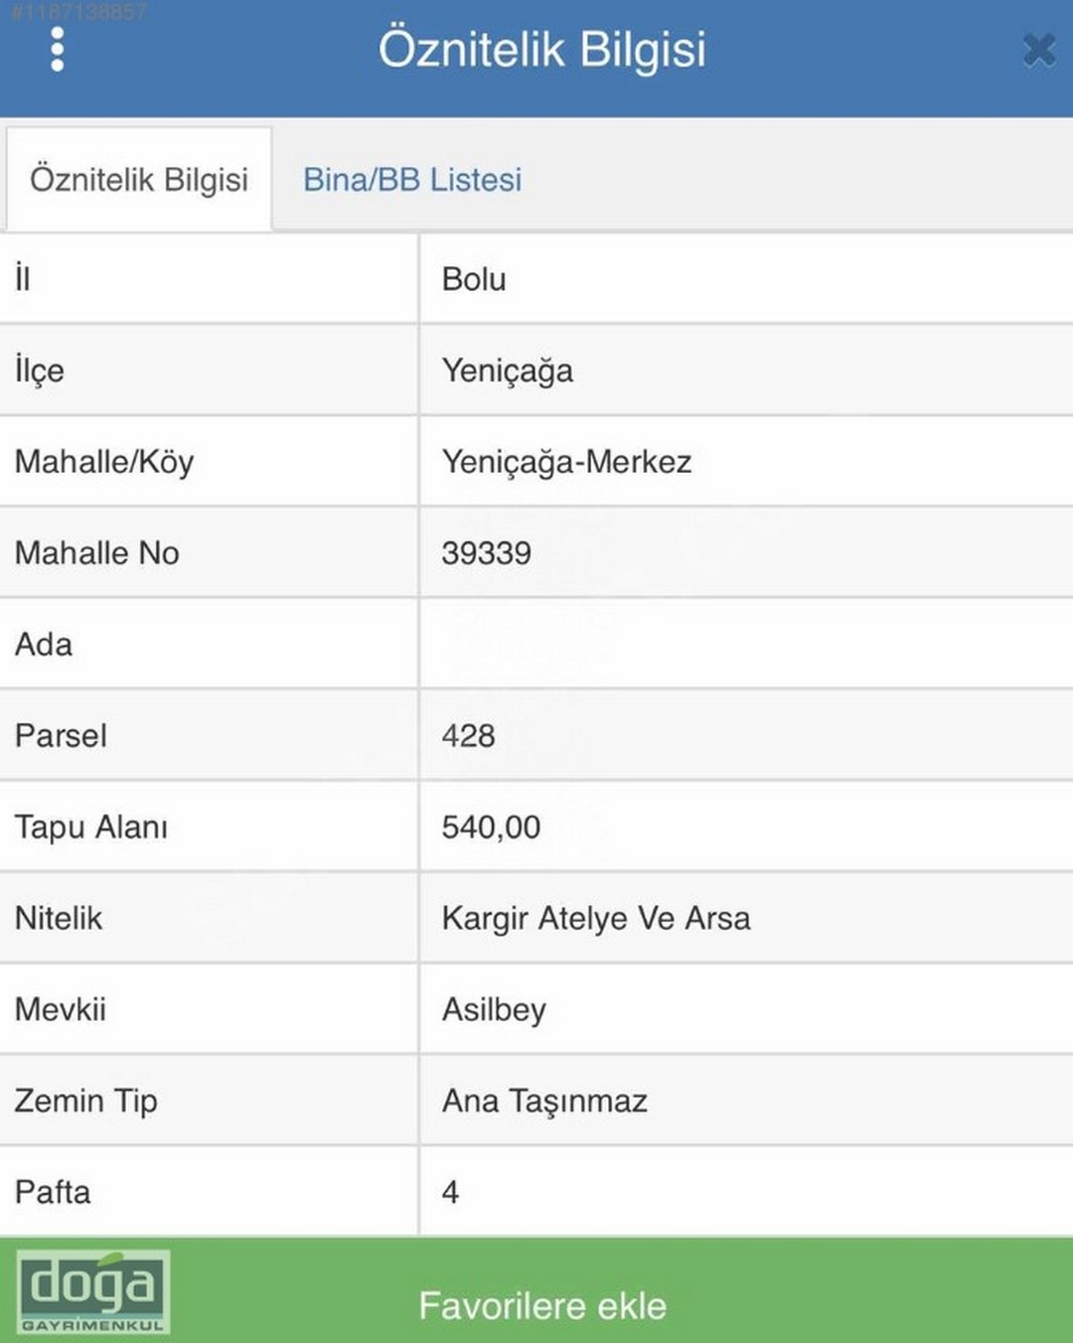Select the Öznitelik Bilgisi tab
Image resolution: width=1073 pixels, height=1343 pixels.
click(139, 180)
